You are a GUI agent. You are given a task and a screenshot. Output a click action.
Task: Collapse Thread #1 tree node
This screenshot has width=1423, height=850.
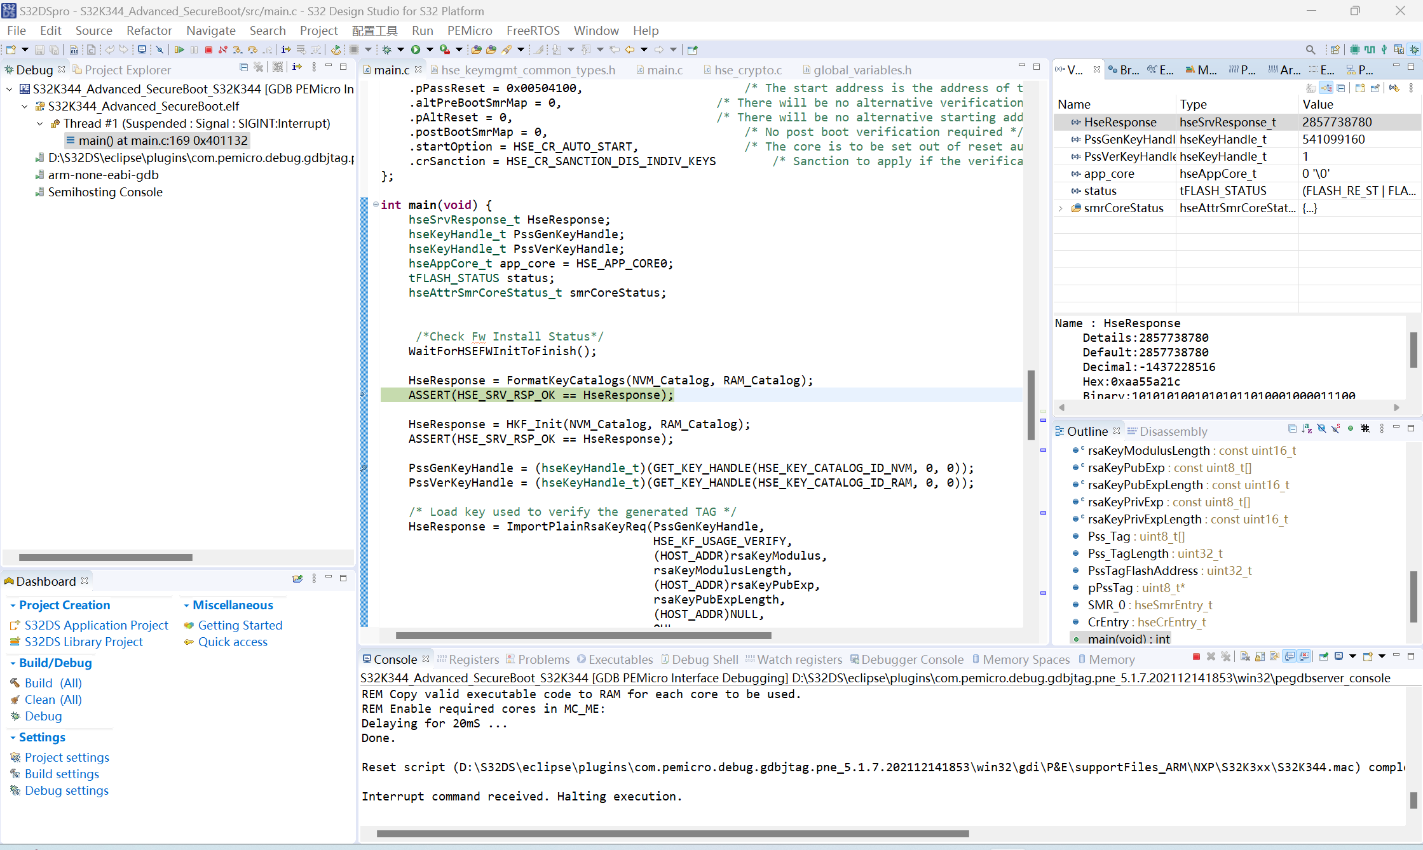pos(40,124)
